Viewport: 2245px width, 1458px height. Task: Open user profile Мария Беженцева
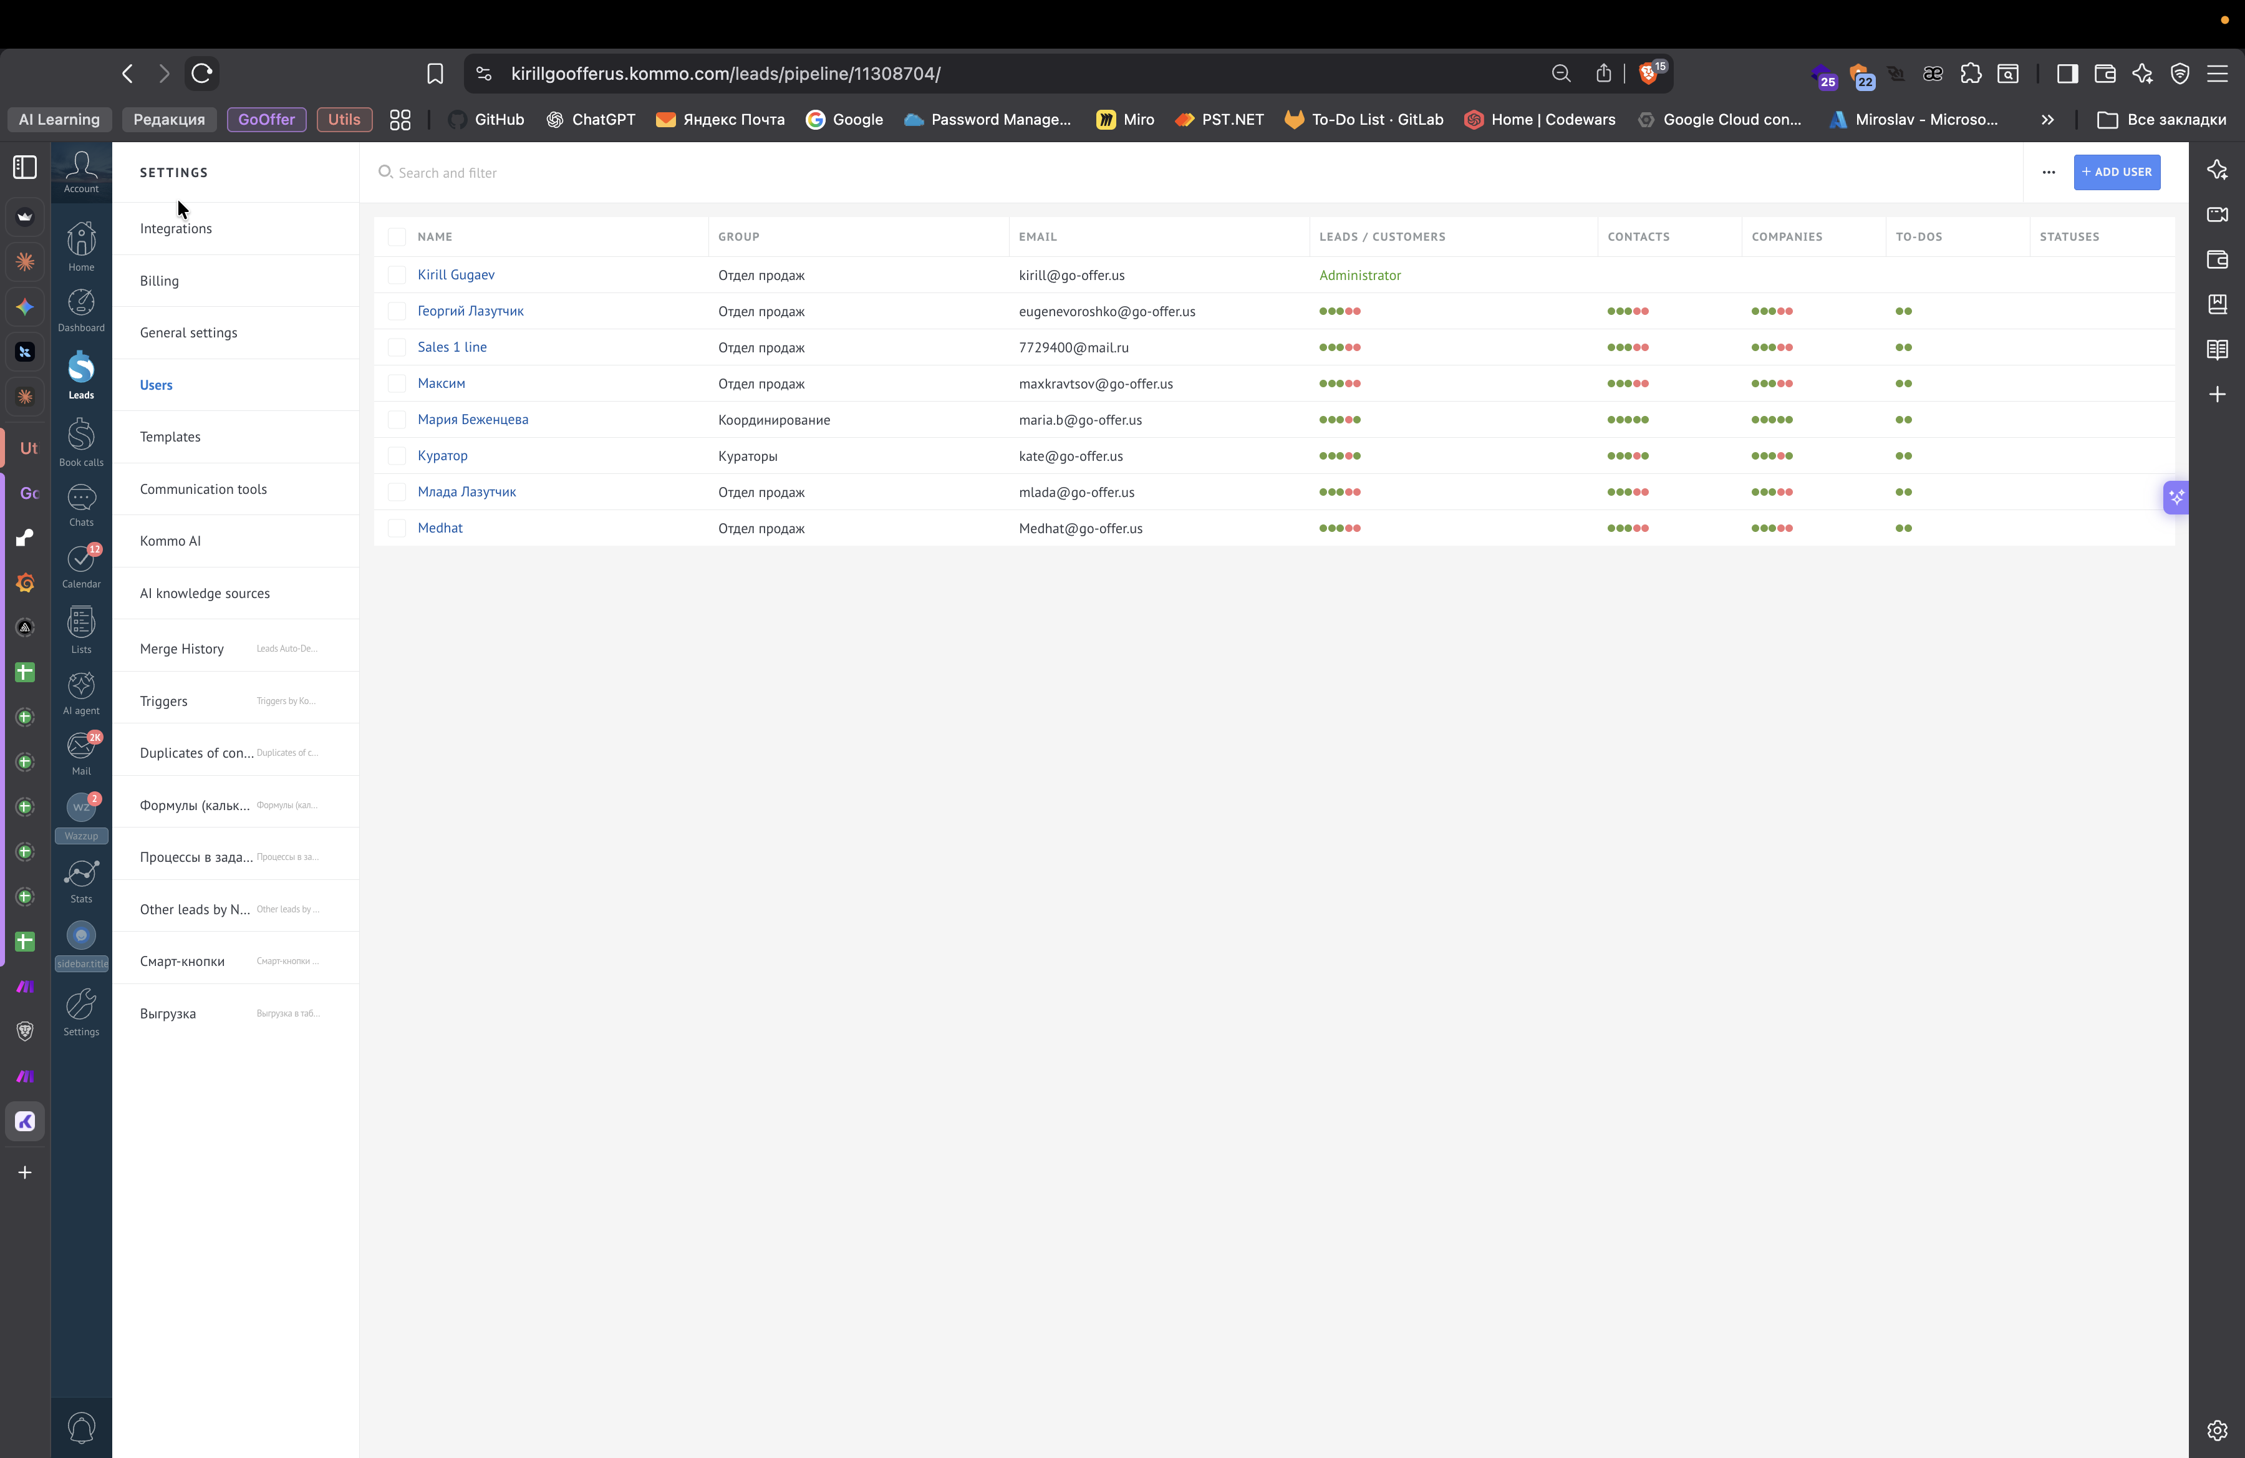(473, 420)
